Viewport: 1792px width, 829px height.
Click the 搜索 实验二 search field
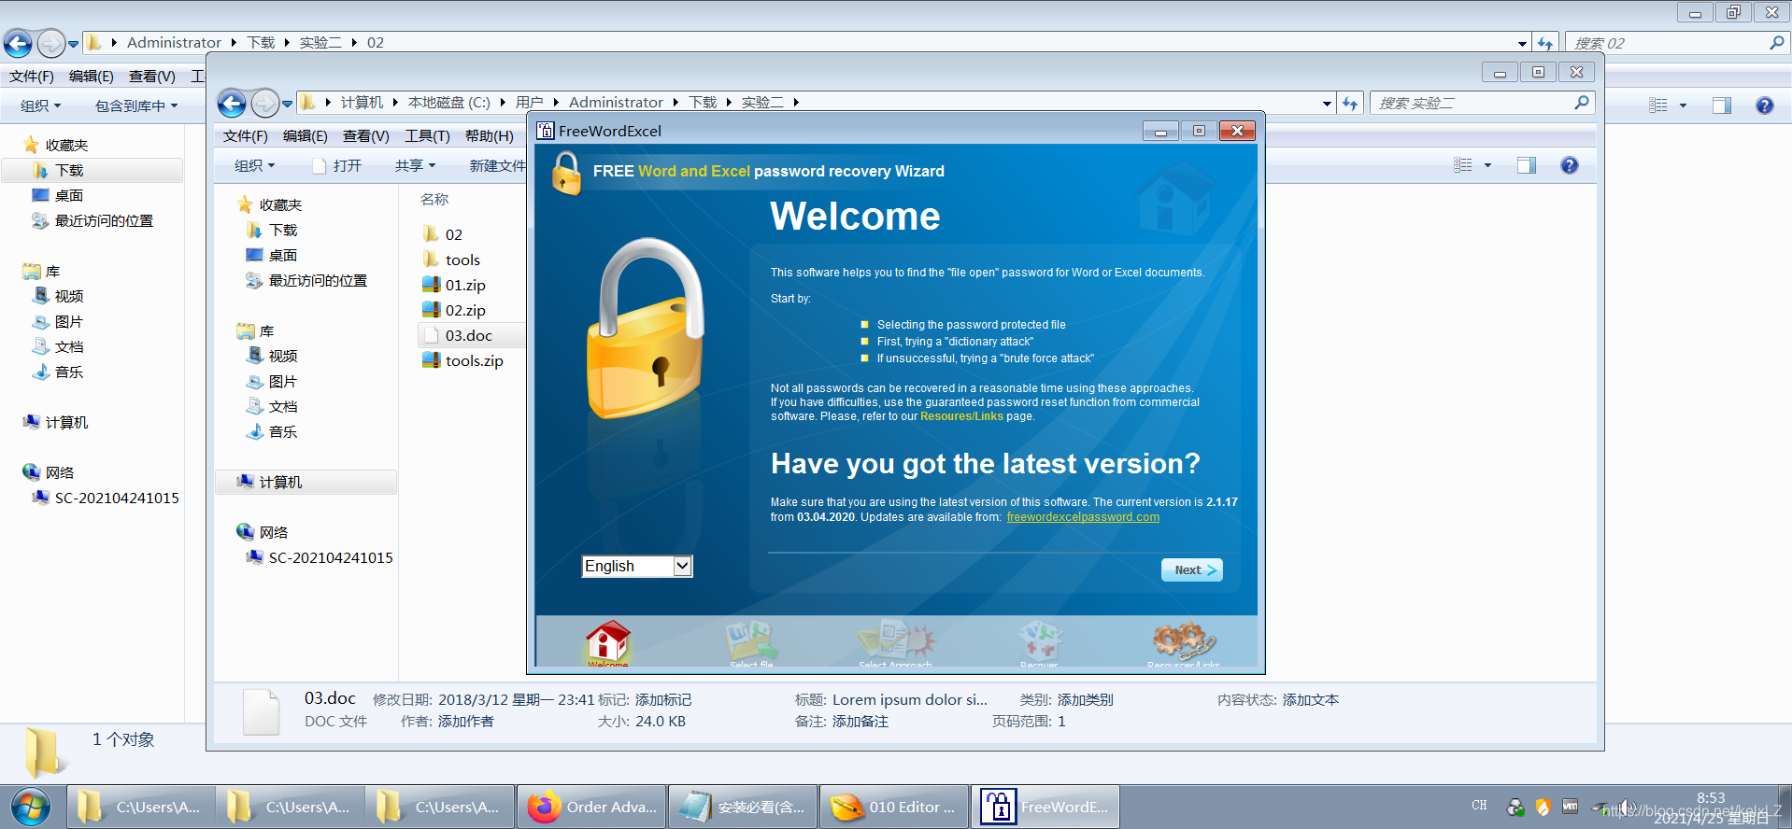[1481, 103]
